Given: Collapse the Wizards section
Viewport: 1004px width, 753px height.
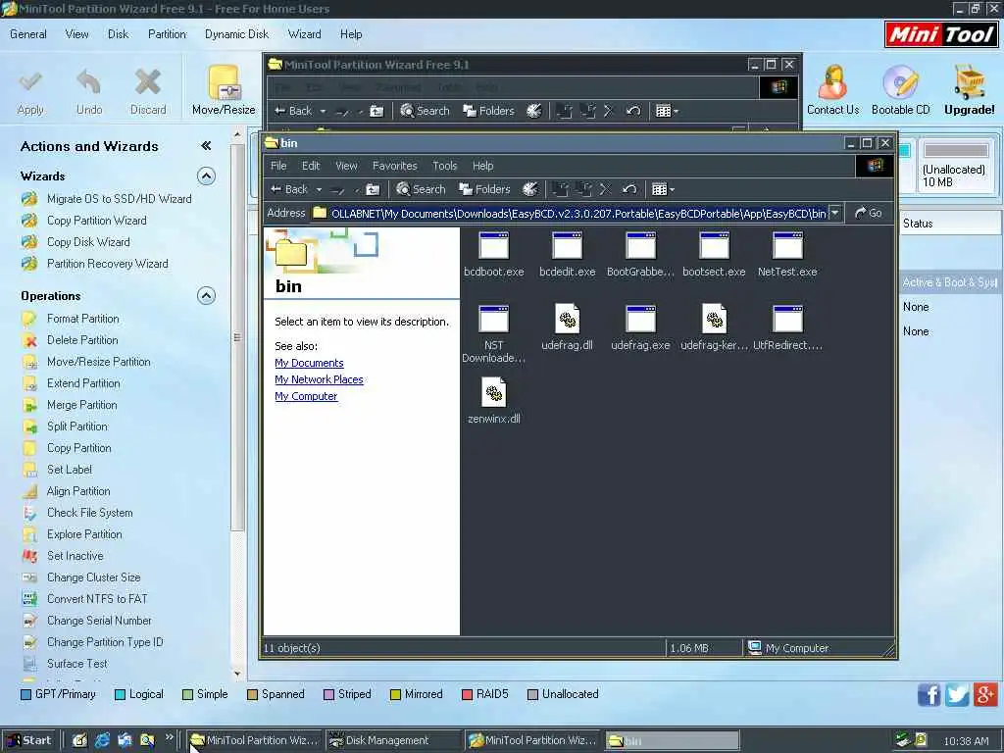Looking at the screenshot, I should pyautogui.click(x=206, y=176).
